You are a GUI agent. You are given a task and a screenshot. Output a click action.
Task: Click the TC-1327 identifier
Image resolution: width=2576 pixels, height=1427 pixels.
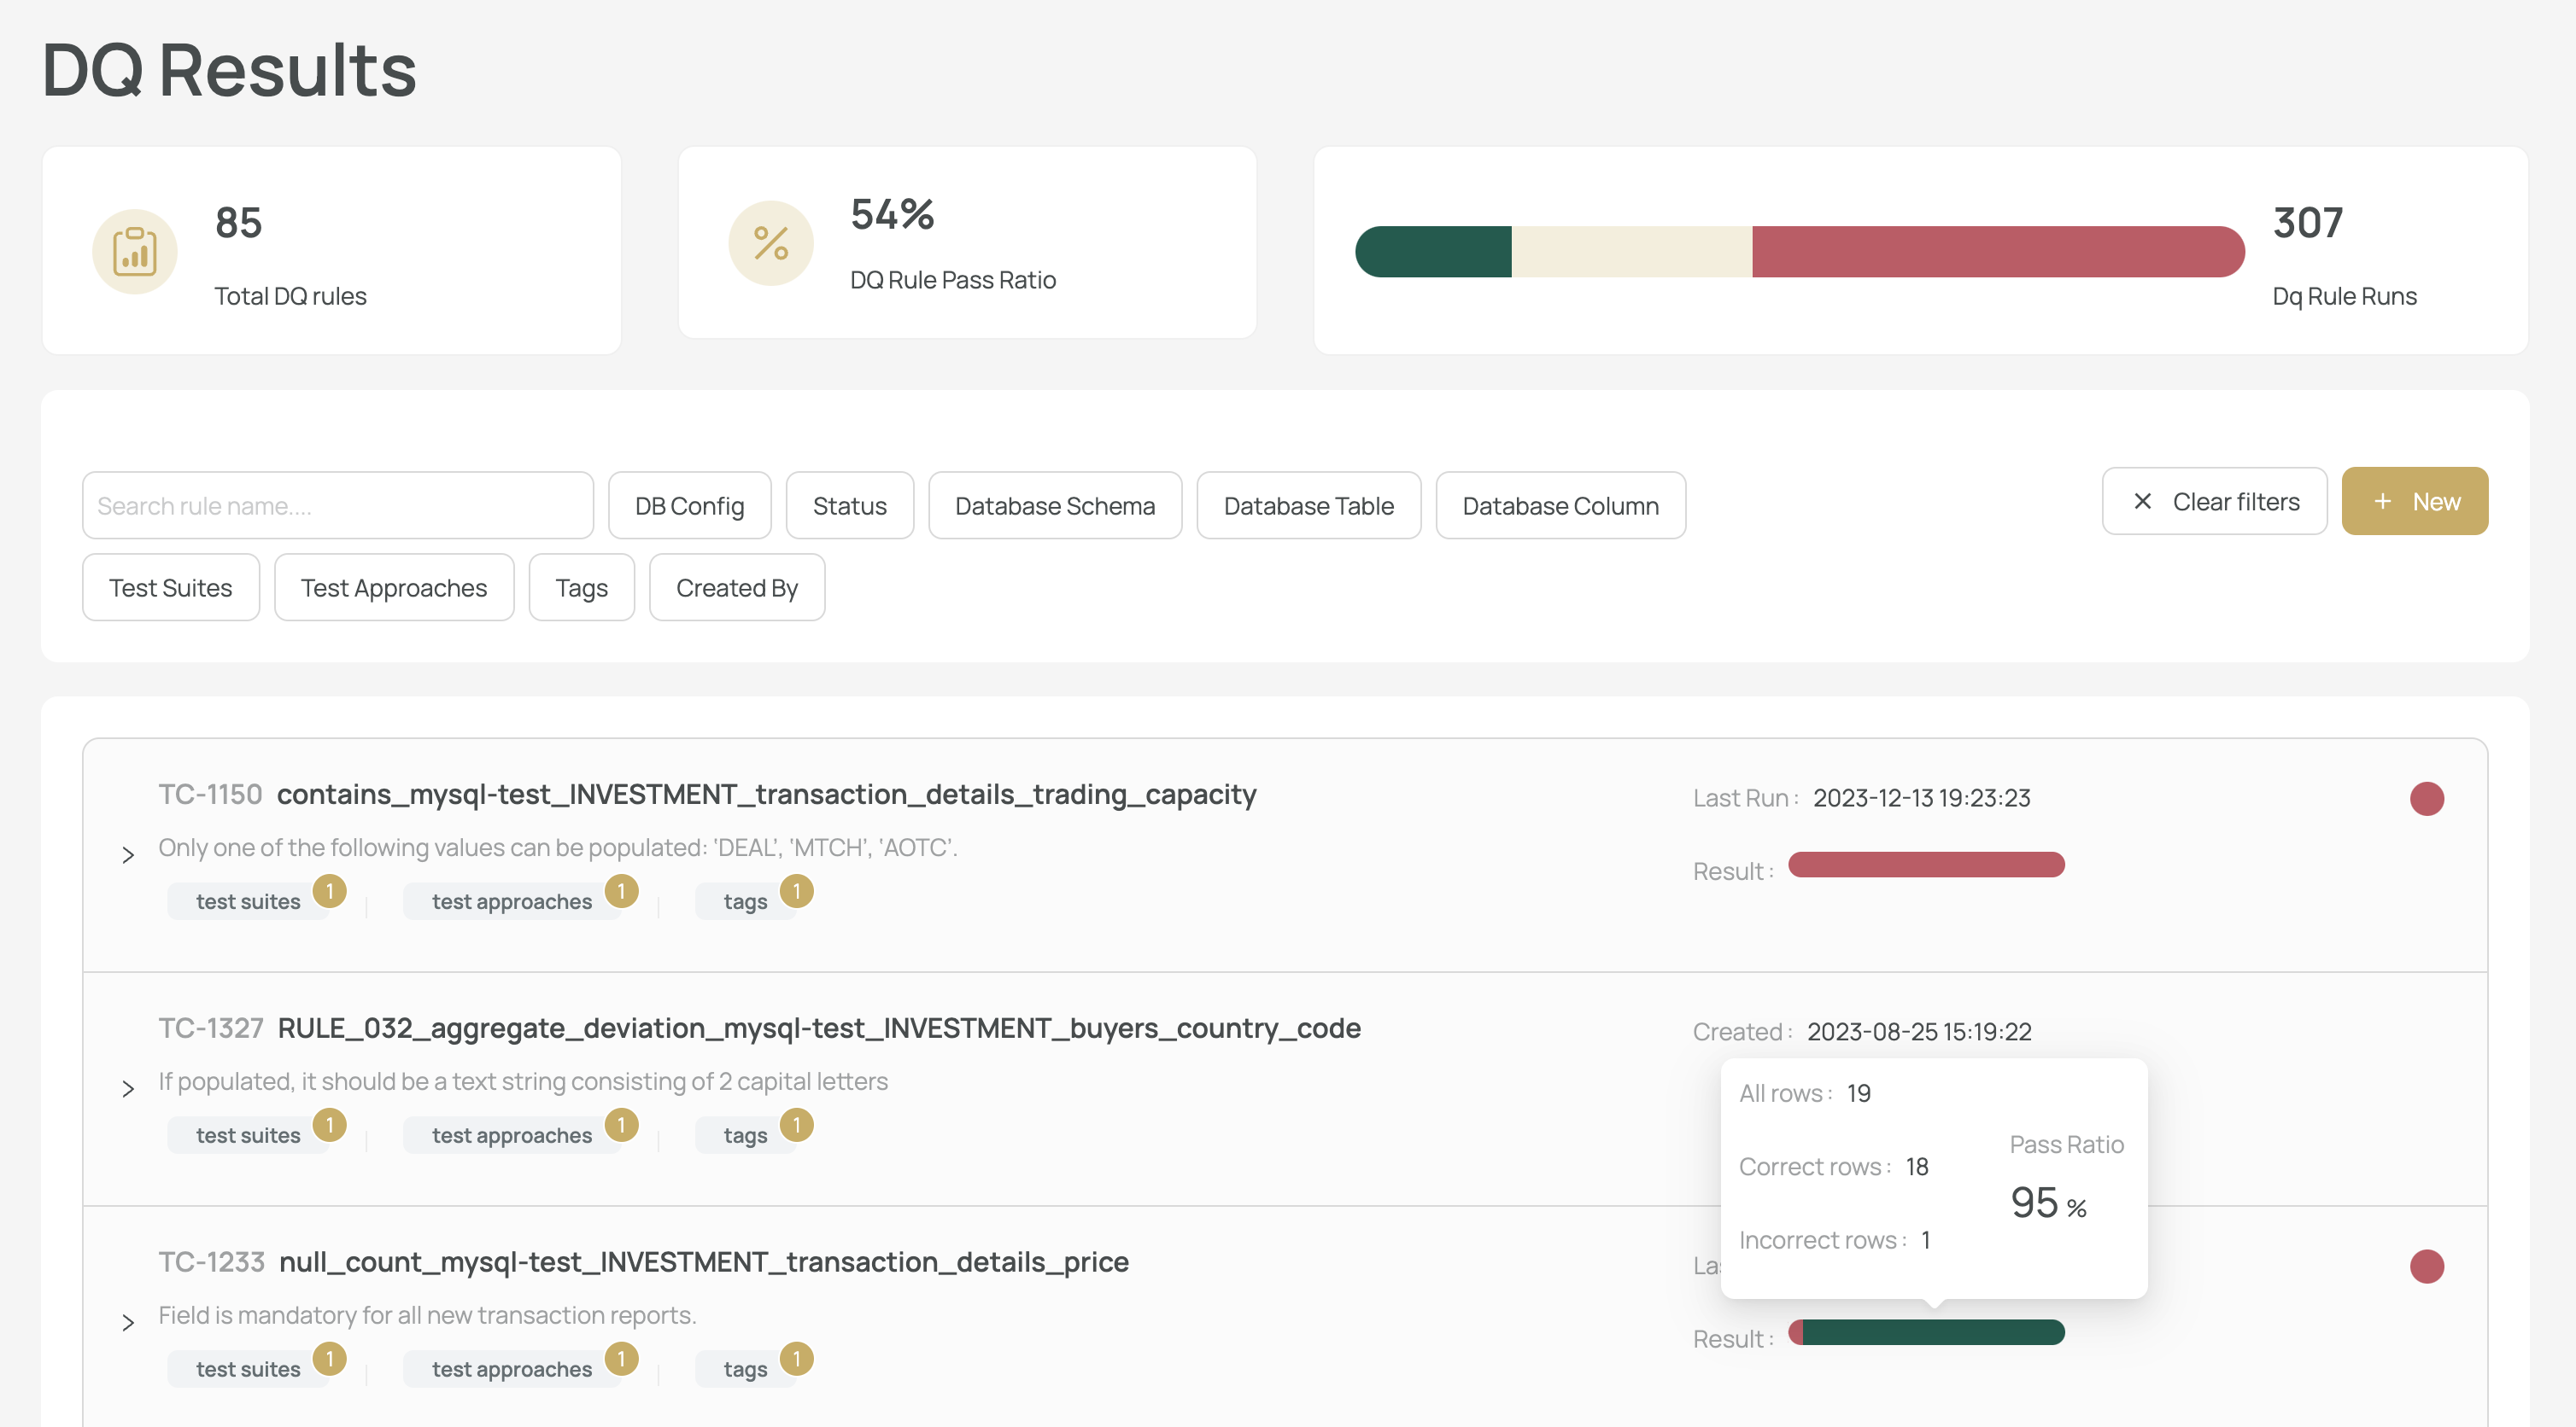(211, 1028)
